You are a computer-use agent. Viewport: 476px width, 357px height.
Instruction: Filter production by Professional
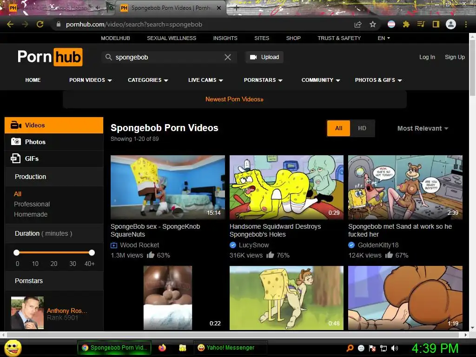pos(32,204)
